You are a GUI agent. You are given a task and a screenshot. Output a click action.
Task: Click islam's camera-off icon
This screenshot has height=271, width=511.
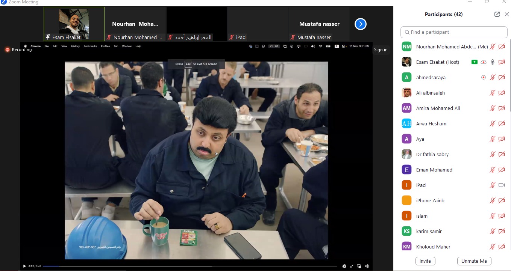[501, 216]
